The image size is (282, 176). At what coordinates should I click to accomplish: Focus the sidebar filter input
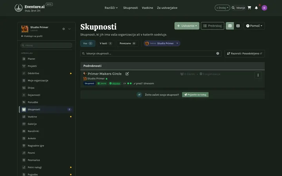(46, 45)
